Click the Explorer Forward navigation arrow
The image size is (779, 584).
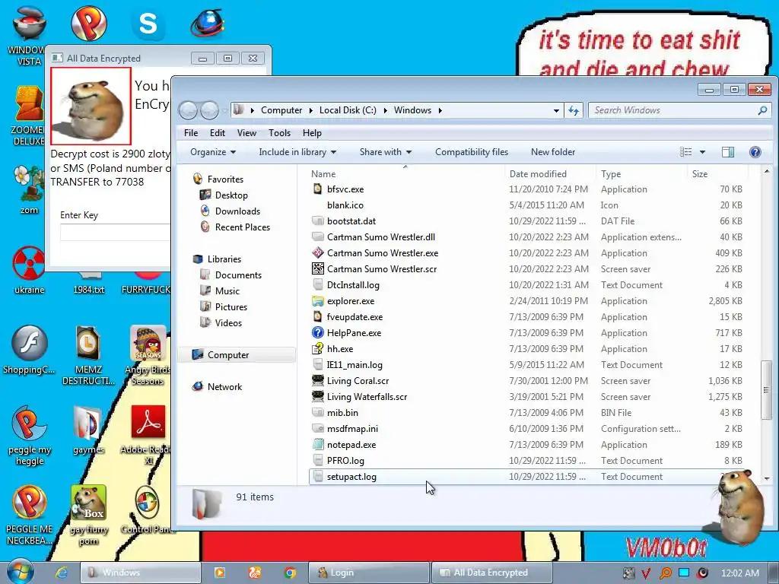pos(209,110)
